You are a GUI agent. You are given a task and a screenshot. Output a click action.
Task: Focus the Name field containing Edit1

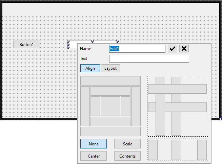pos(137,49)
